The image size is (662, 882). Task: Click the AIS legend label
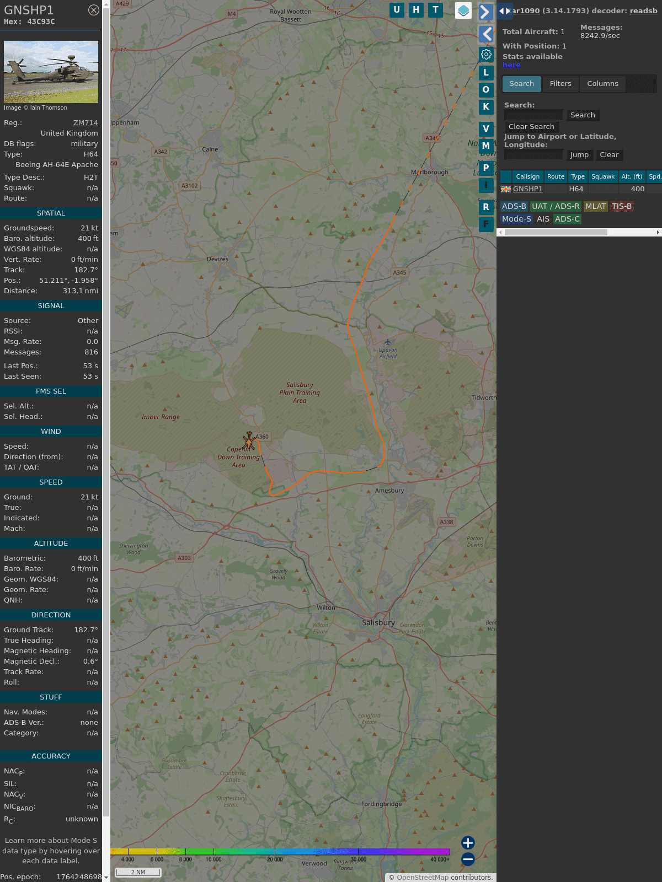543,219
